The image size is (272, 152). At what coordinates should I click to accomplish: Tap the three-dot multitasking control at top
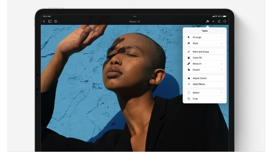pos(134,16)
